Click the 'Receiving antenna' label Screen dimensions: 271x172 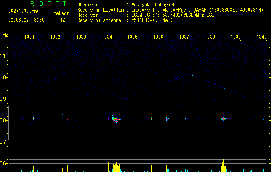(99, 20)
